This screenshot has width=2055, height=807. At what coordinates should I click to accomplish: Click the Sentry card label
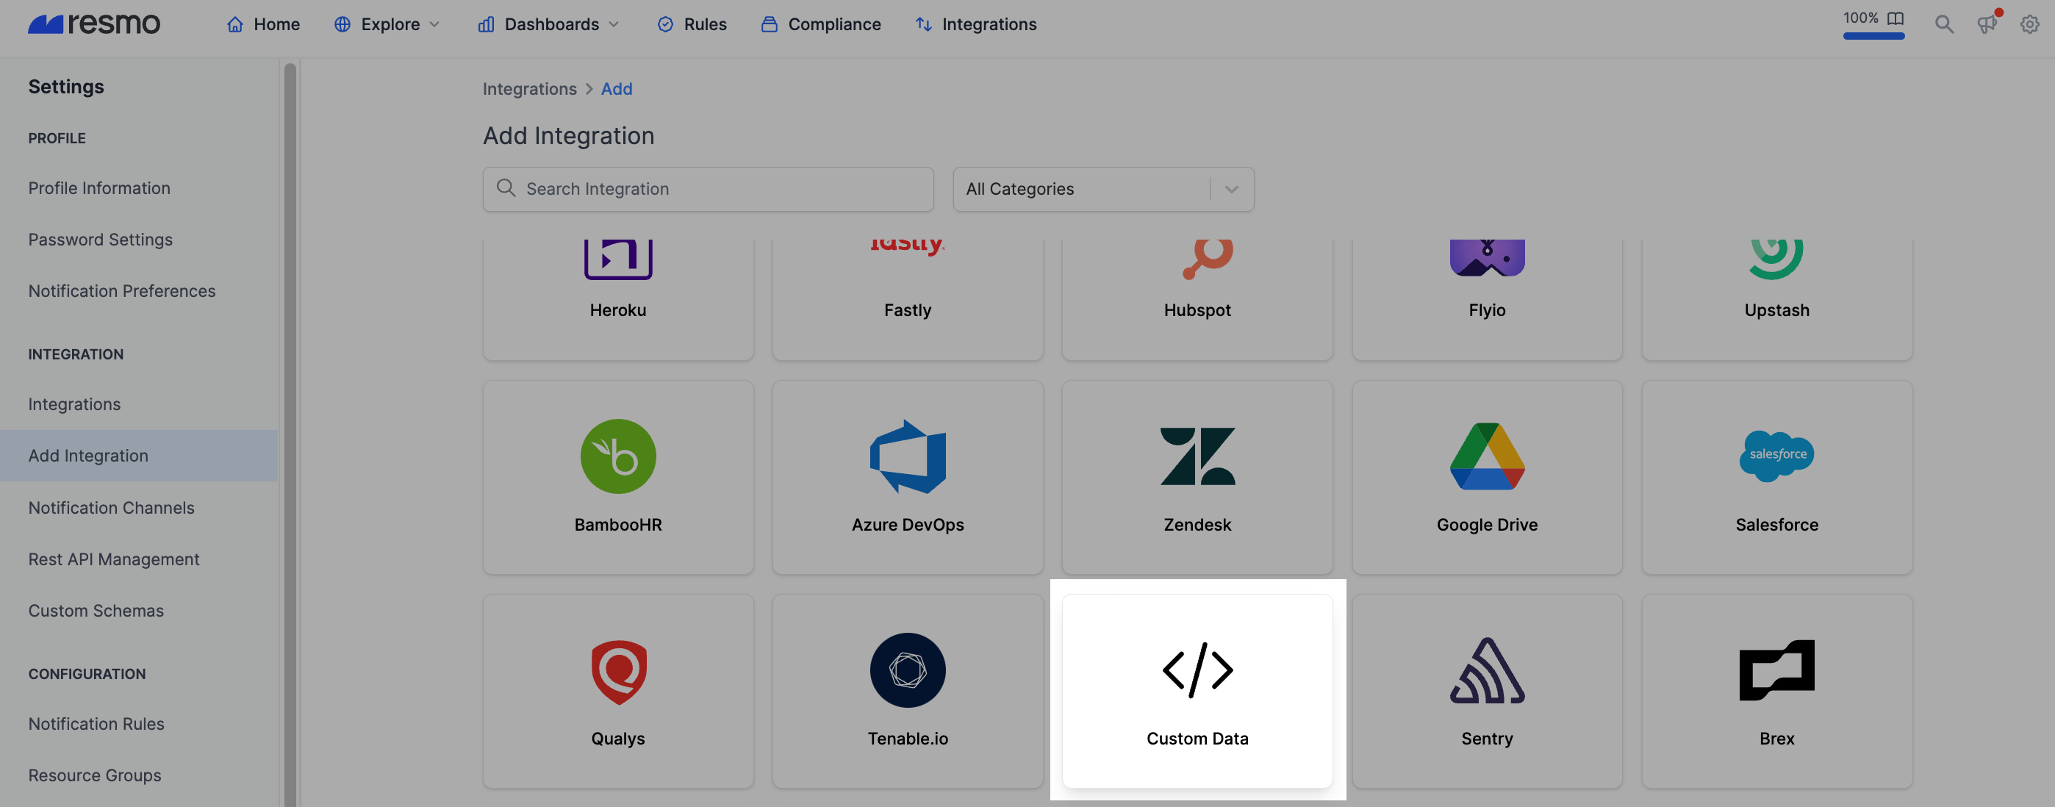coord(1487,739)
